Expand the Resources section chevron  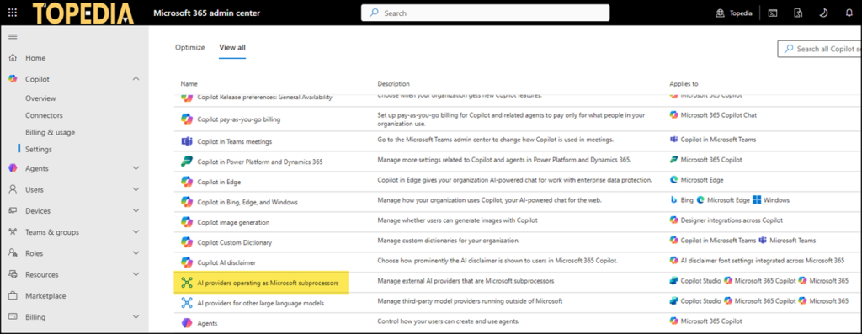(136, 274)
